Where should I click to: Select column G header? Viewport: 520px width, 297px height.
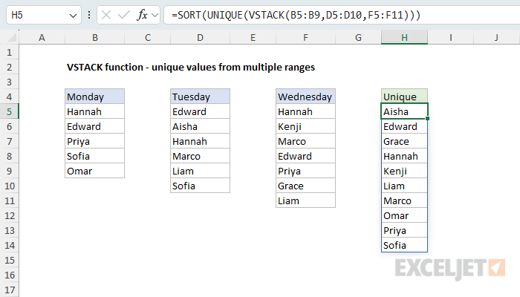pos(358,37)
